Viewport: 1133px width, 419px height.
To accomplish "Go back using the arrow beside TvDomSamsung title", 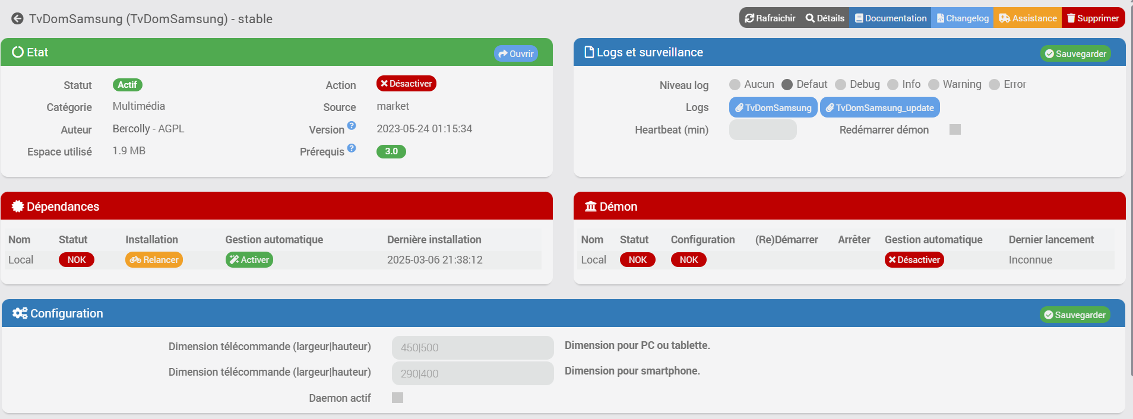I will point(17,18).
